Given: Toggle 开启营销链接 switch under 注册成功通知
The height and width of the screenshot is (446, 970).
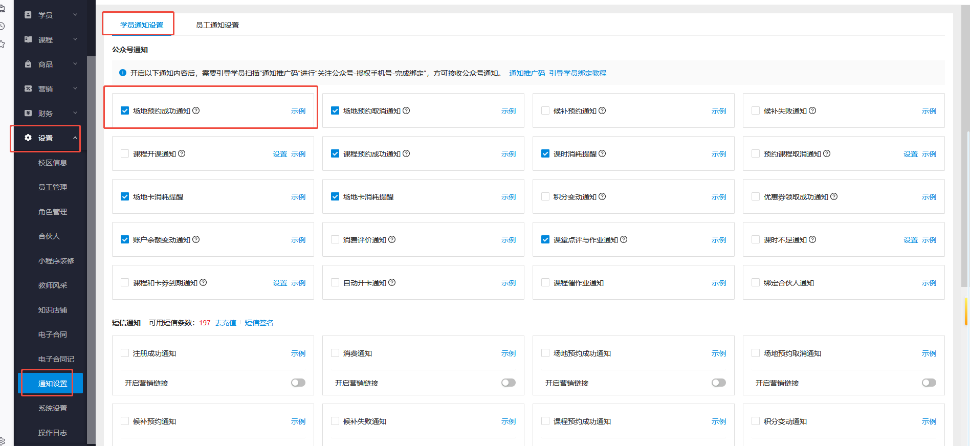Looking at the screenshot, I should click(298, 383).
